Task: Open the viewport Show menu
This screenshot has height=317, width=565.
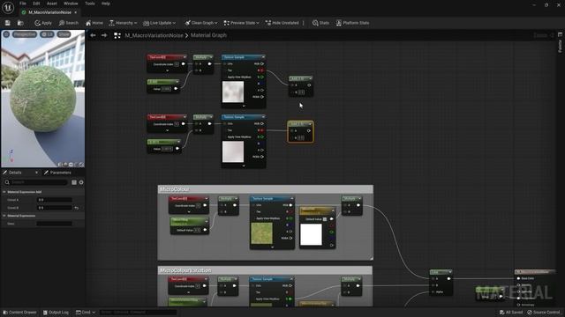Action: point(64,34)
